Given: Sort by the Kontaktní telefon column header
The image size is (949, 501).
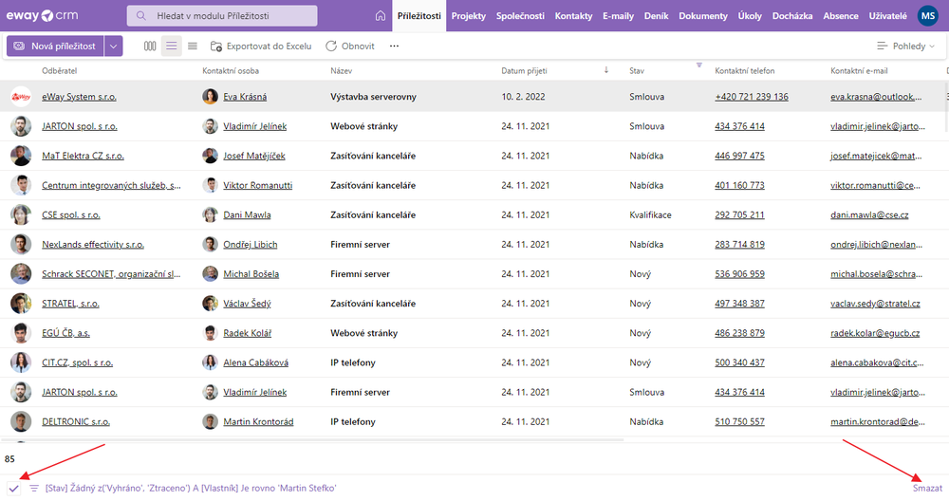Looking at the screenshot, I should click(744, 71).
